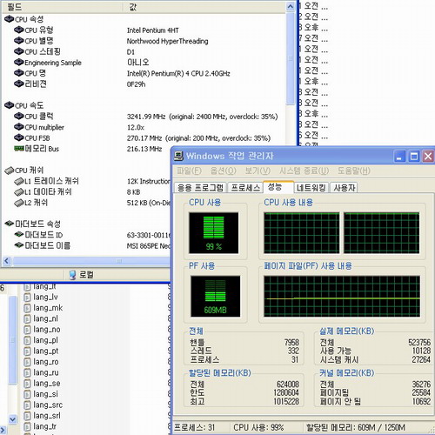Click the horizontal scrollbar thumb under the info panel
Image resolution: width=435 pixels, height=435 pixels.
pyautogui.click(x=91, y=261)
